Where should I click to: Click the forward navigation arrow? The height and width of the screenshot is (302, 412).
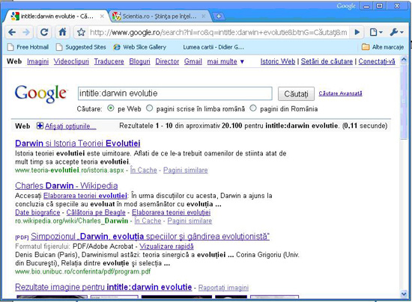point(26,32)
